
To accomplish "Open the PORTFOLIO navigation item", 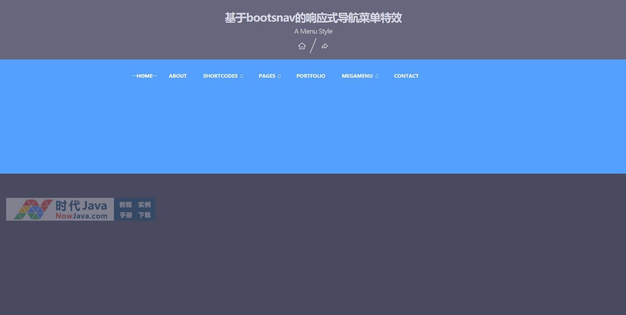I will point(311,76).
